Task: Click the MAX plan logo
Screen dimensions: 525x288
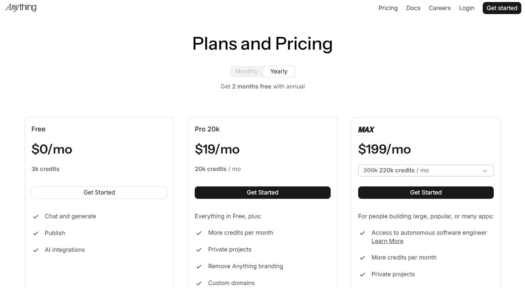Action: (366, 130)
